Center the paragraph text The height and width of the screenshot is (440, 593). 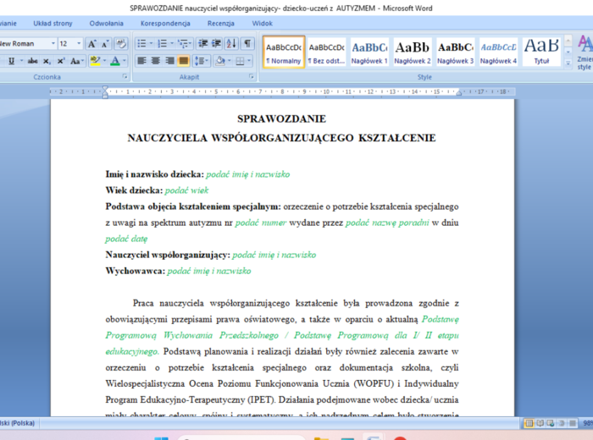(155, 61)
